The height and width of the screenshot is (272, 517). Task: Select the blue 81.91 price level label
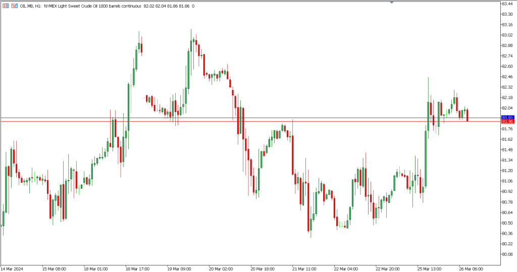[x=507, y=118]
